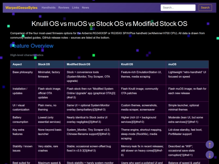Image resolution: width=219 pixels, height=164 pixels.
Task: Click the Flash stock image; official OTA cell
Action: [x=50, y=93]
